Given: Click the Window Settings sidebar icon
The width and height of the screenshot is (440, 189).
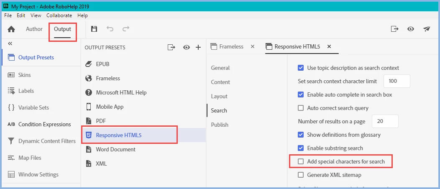Looking at the screenshot, I should coord(11,174).
